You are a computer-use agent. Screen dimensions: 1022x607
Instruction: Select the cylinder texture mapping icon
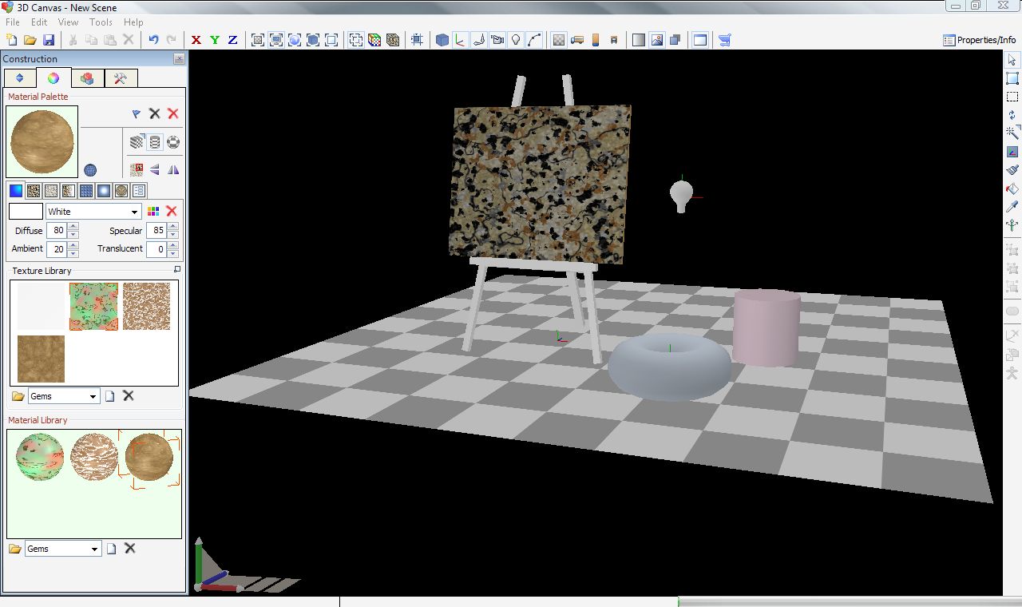click(155, 142)
